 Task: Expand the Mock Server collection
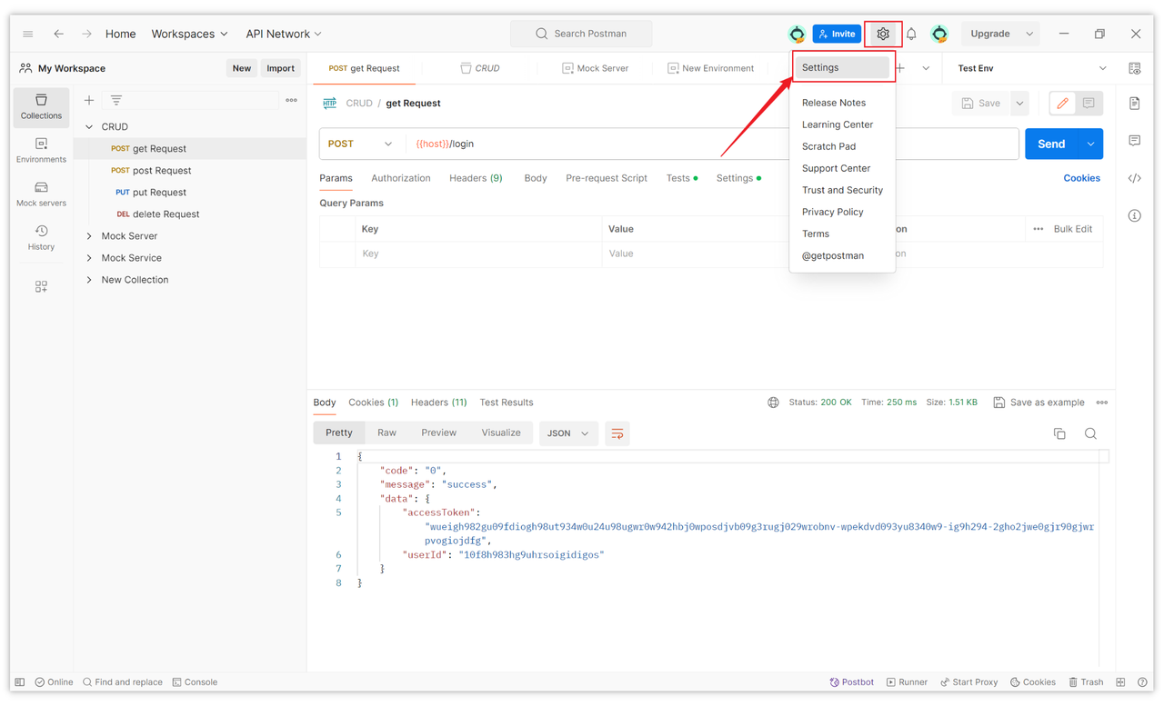tap(89, 236)
